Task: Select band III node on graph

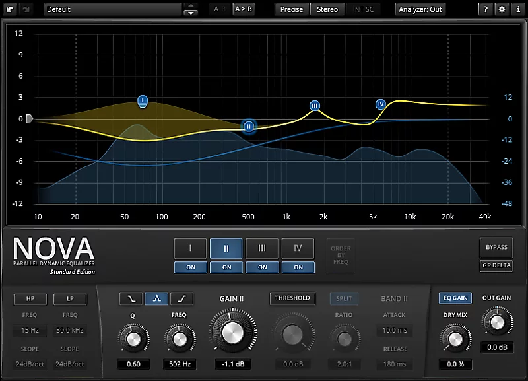Action: (315, 106)
